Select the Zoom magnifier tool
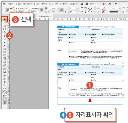The height and width of the screenshot is (123, 128). [4, 85]
